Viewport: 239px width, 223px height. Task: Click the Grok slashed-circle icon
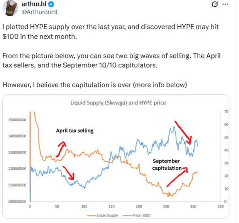point(216,5)
